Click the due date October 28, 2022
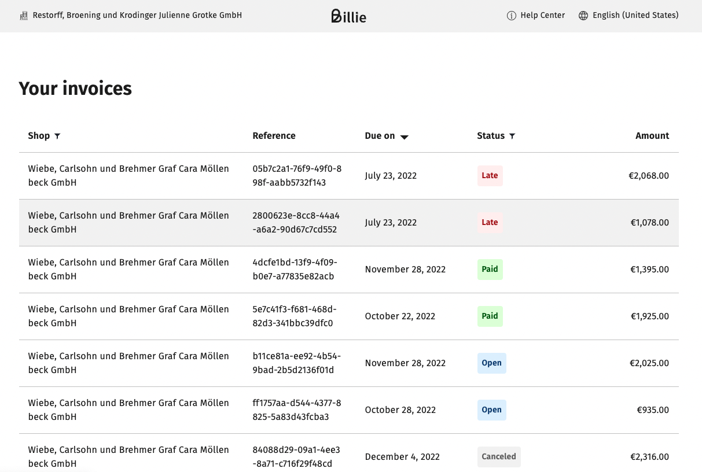The width and height of the screenshot is (702, 472). [x=400, y=410]
